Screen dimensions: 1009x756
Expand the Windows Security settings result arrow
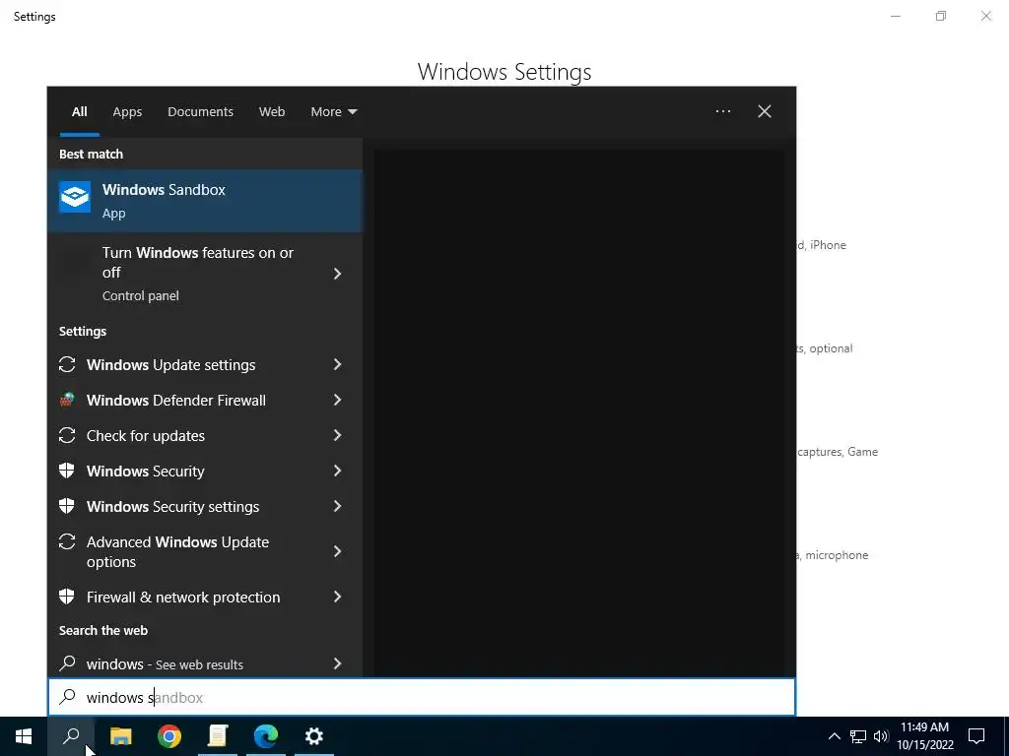(x=337, y=506)
